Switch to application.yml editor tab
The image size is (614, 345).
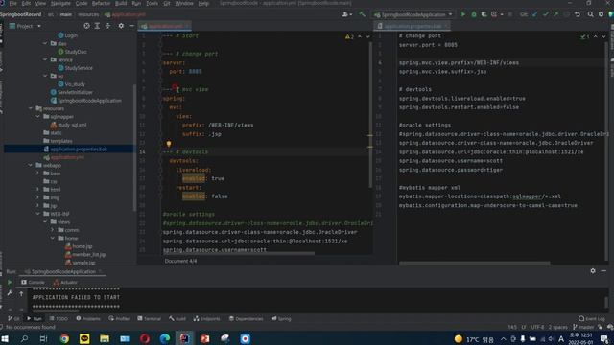(165, 26)
